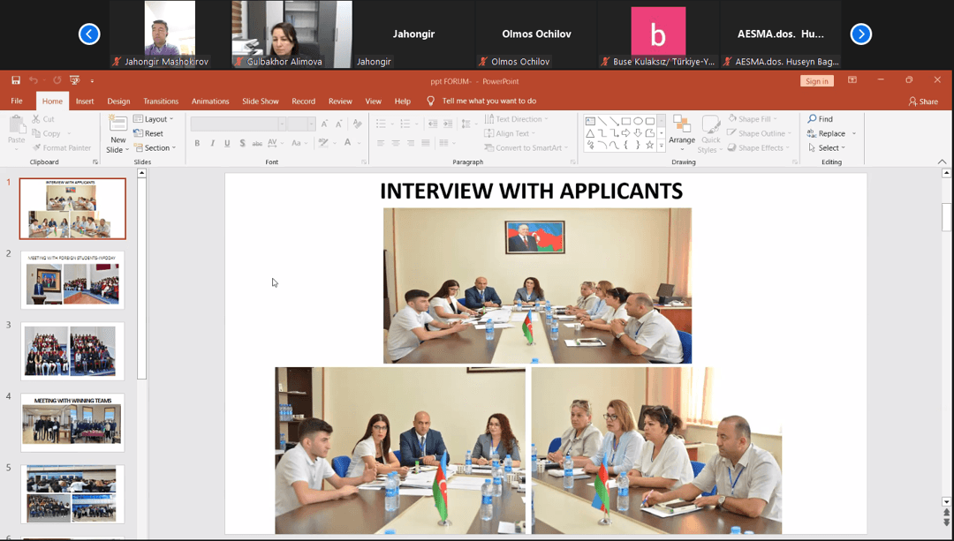
Task: Click Convert to SmartArt
Action: pyautogui.click(x=526, y=147)
